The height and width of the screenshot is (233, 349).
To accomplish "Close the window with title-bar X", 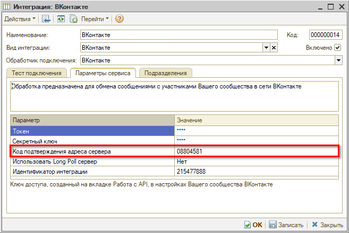I will [x=342, y=7].
